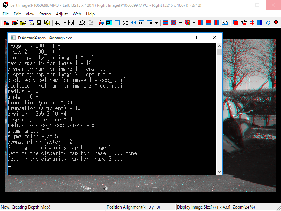The width and height of the screenshot is (281, 211).
Task: Click the red map pin icon
Action: point(276,23)
